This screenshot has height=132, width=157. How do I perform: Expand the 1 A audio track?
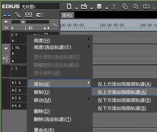coord(13,82)
